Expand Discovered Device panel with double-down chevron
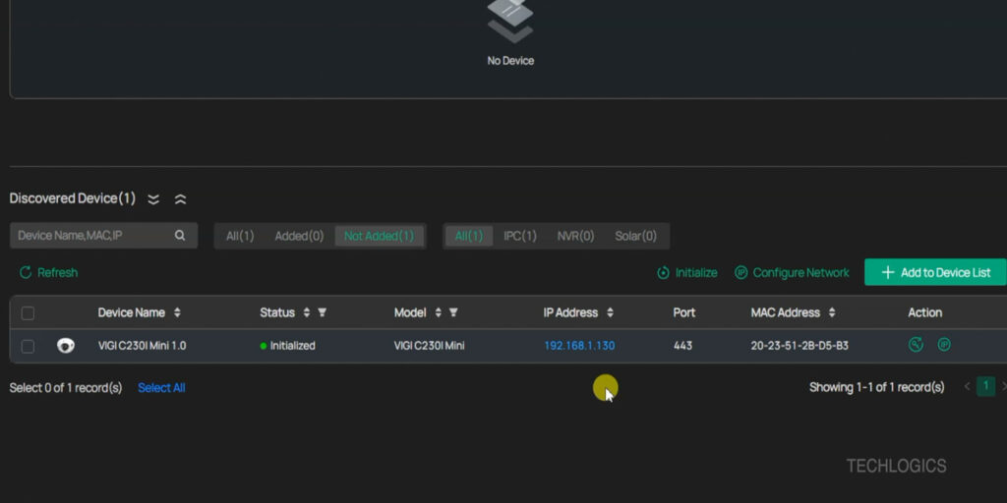 (x=153, y=199)
